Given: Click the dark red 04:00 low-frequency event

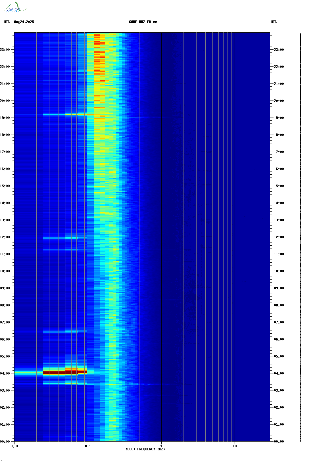Looking at the screenshot, I should tap(65, 372).
